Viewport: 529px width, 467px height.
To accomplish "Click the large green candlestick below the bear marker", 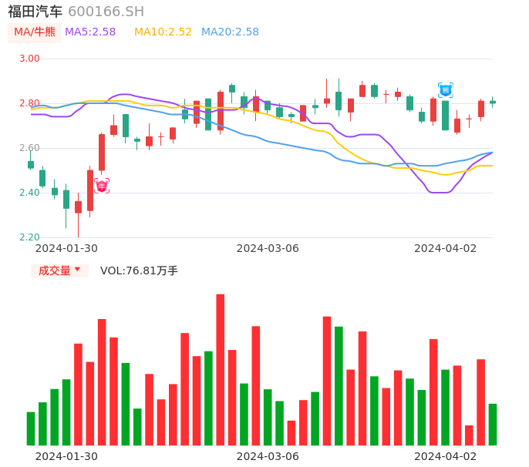I will click(446, 116).
